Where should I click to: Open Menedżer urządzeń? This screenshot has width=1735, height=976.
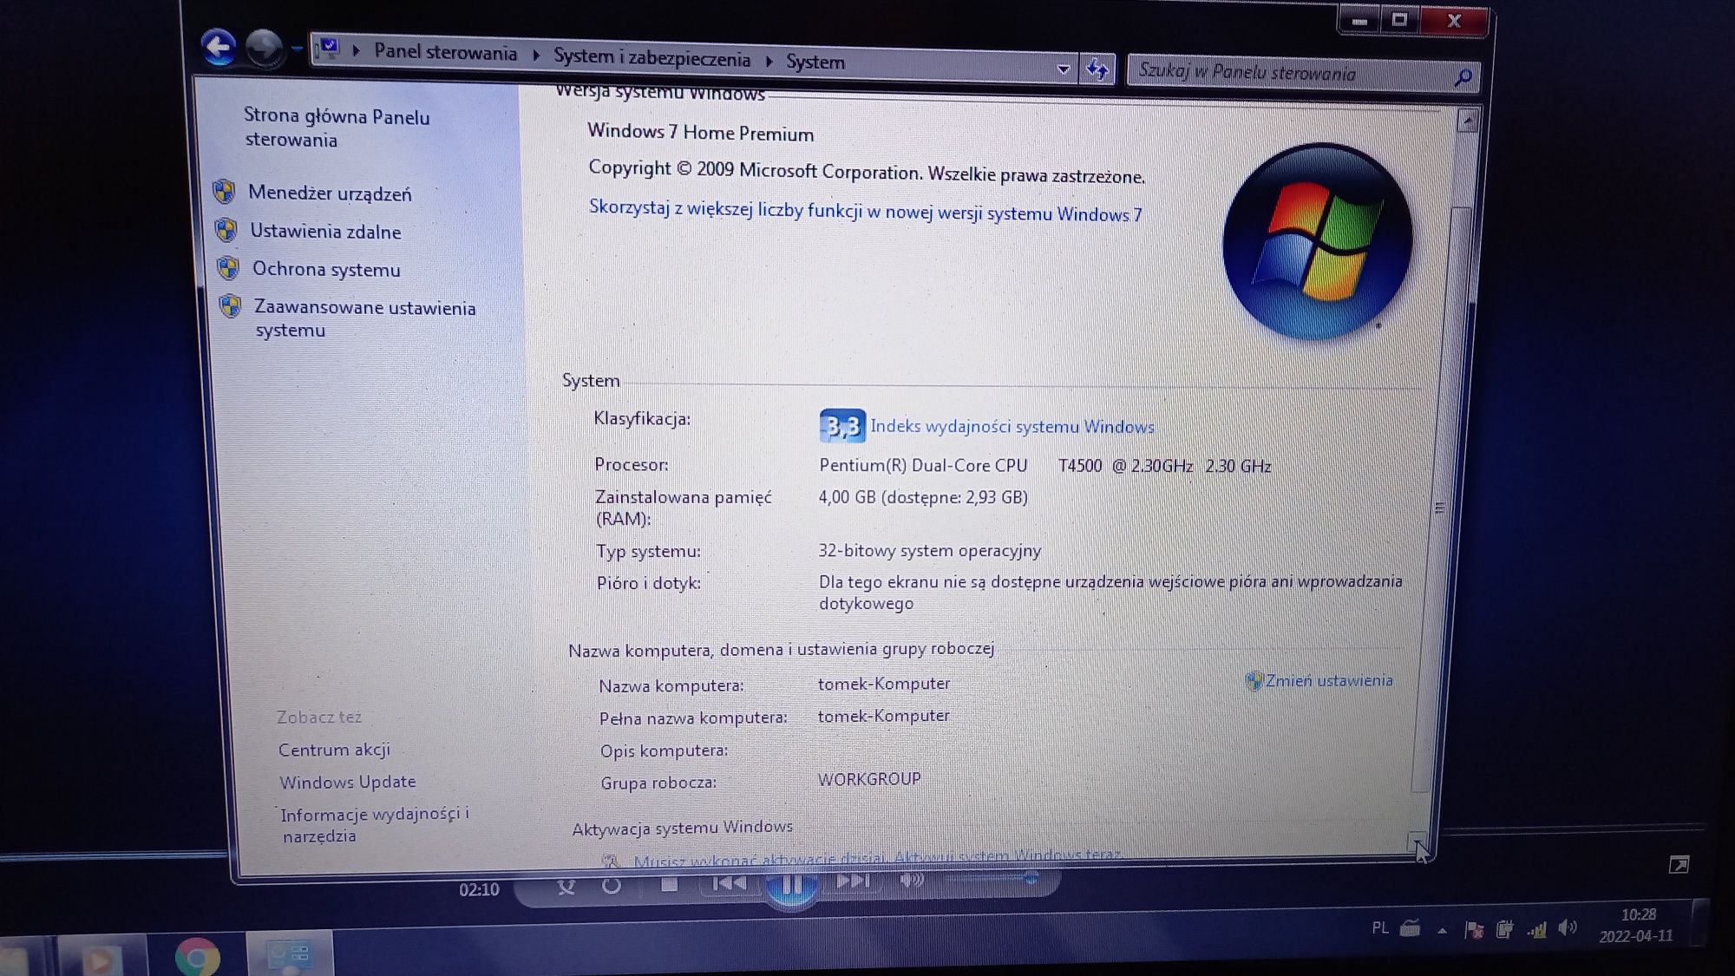point(330,193)
